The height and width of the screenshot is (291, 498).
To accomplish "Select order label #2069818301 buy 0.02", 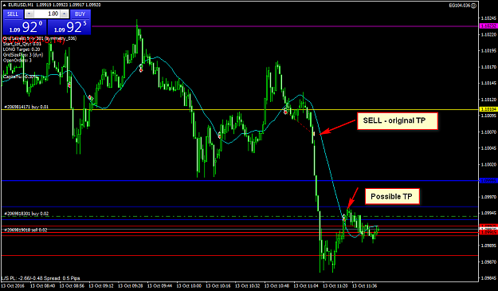I will coord(26,214).
